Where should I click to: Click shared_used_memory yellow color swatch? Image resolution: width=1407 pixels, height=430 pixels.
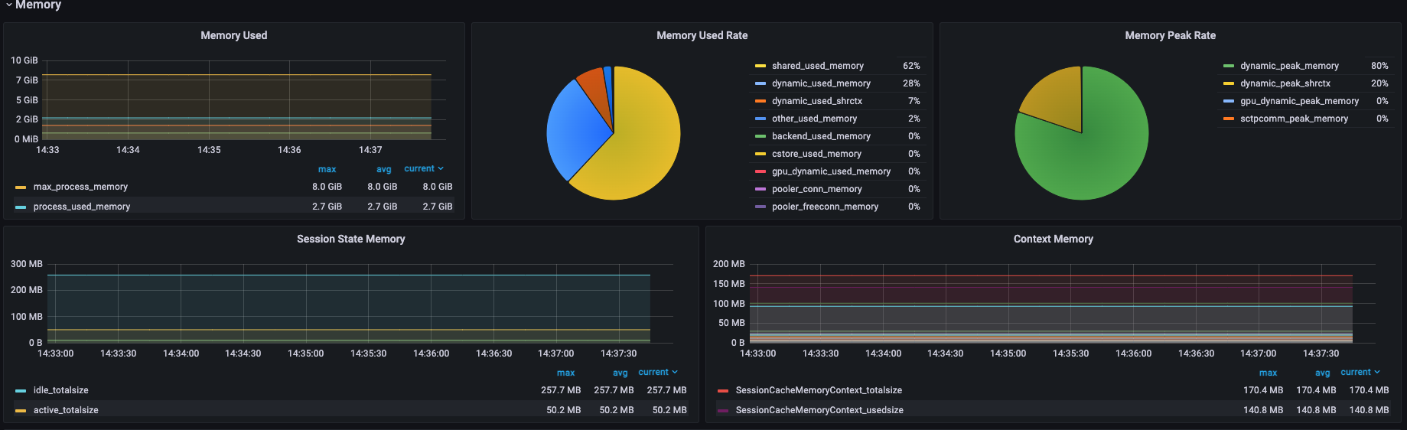[x=760, y=66]
